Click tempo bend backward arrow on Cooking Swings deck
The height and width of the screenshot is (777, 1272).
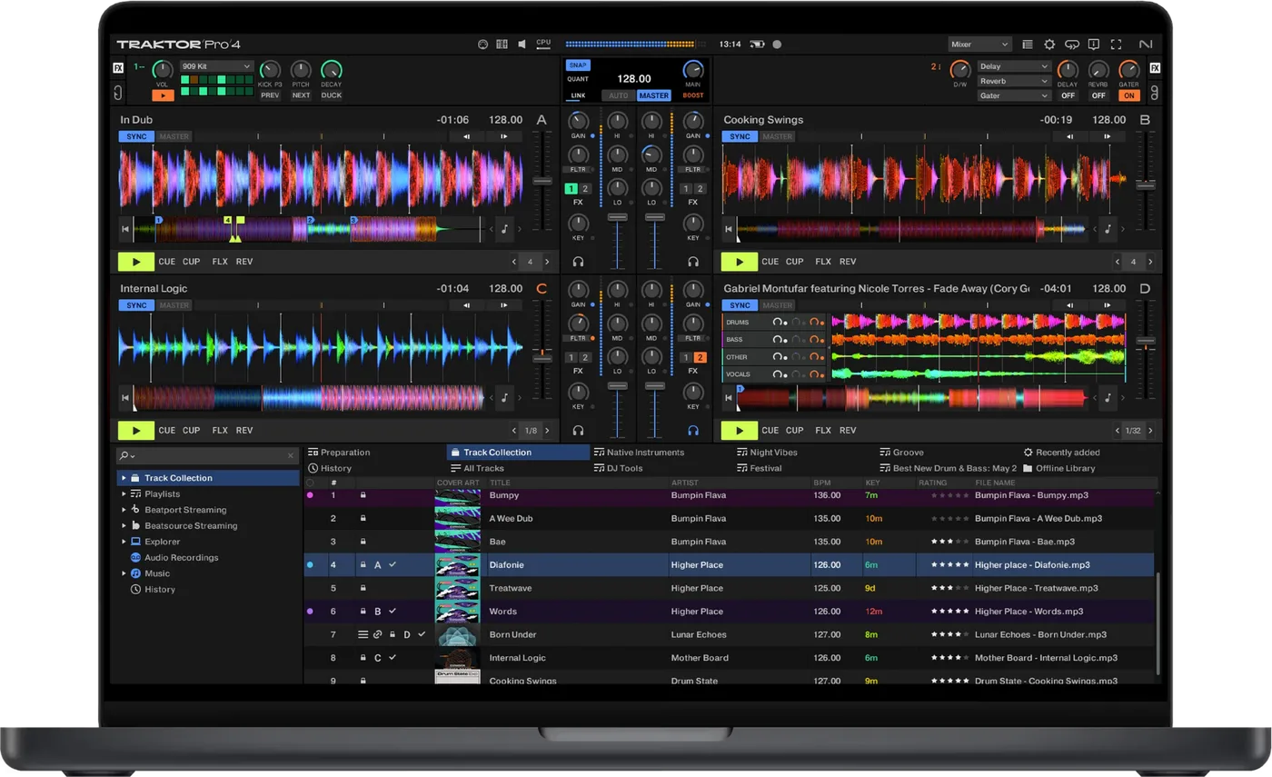click(1069, 136)
